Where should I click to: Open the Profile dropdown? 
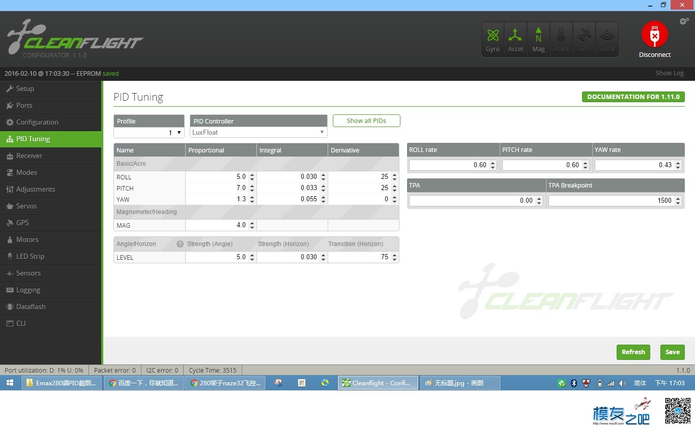[x=149, y=132]
